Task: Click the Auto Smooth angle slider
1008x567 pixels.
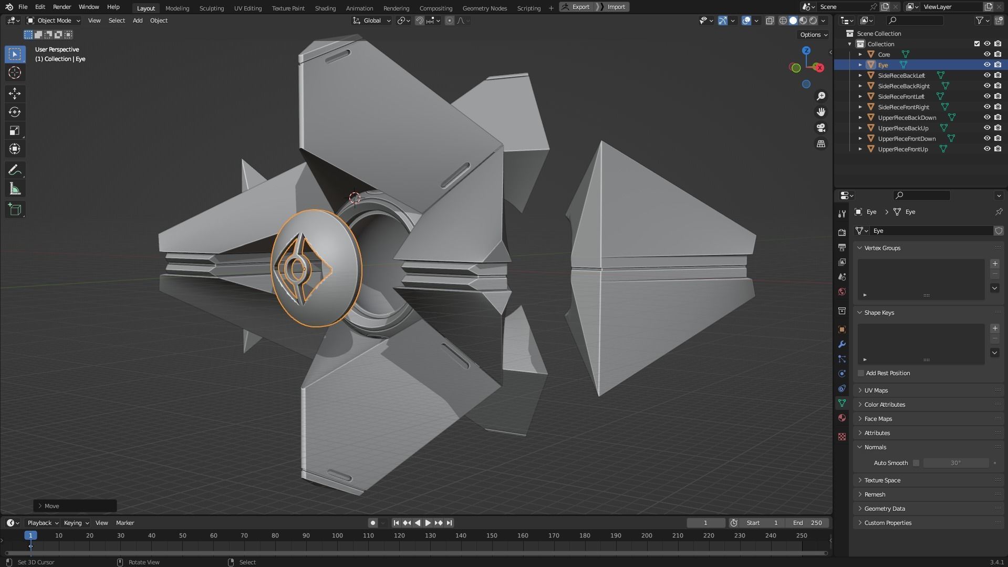Action: click(x=955, y=463)
